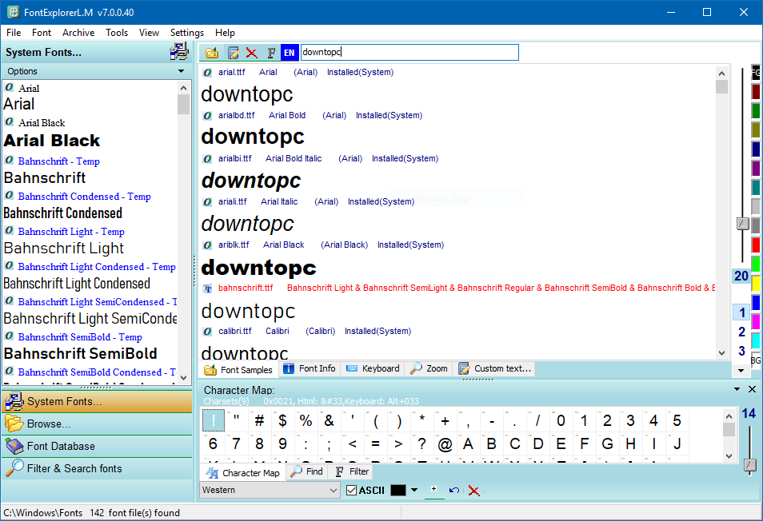The image size is (763, 521).
Task: Select the yellow color swatch
Action: click(756, 284)
